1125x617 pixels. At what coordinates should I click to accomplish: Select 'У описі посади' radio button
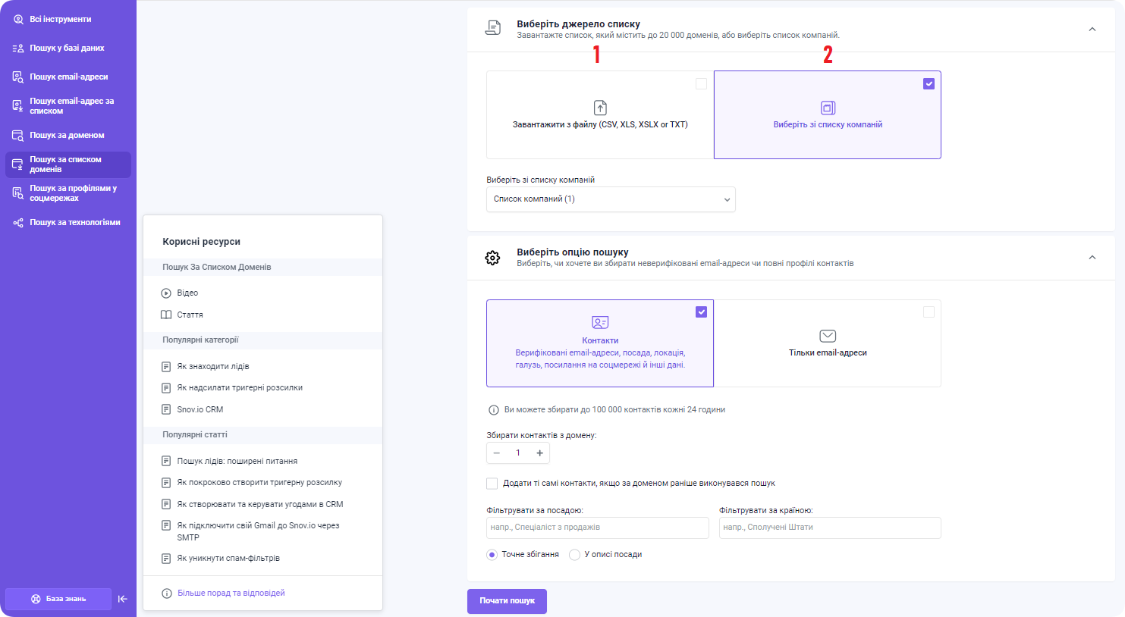(574, 555)
